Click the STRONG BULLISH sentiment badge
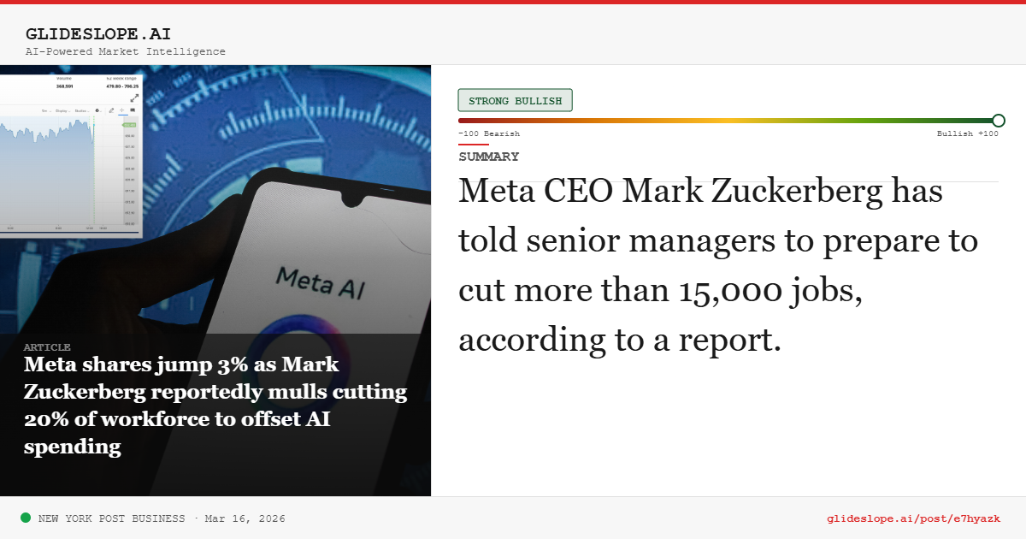Image resolution: width=1026 pixels, height=539 pixels. pos(515,101)
